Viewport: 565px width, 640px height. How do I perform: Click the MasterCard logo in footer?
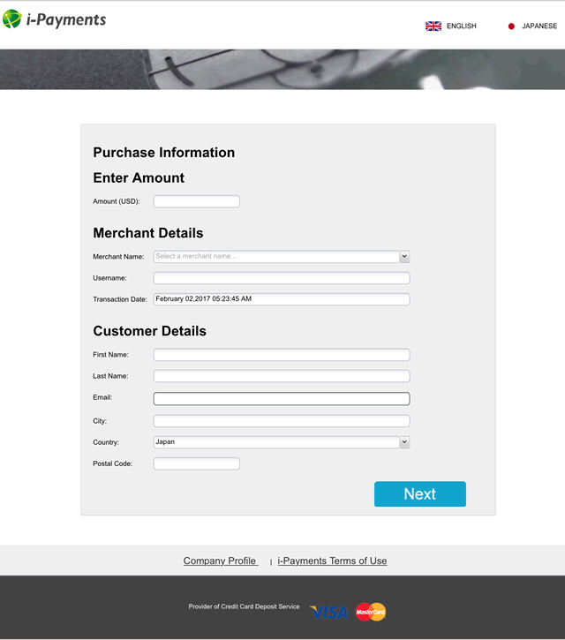(371, 612)
